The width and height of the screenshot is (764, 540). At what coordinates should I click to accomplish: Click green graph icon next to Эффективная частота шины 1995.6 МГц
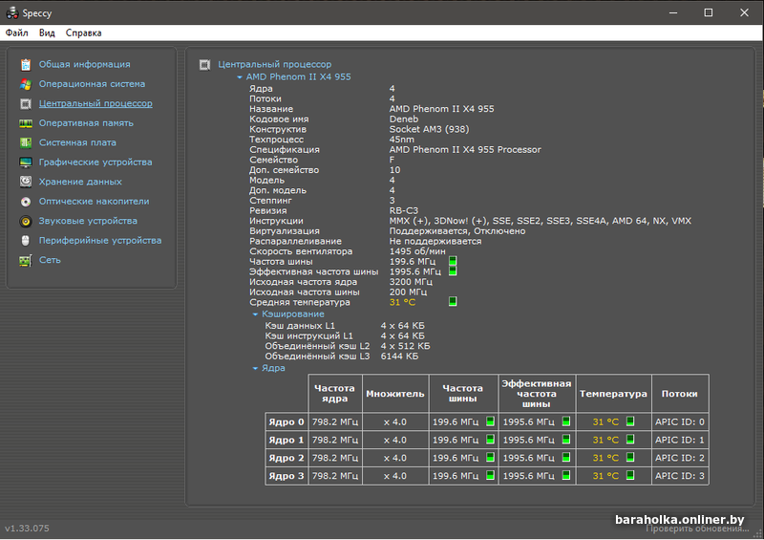click(453, 271)
